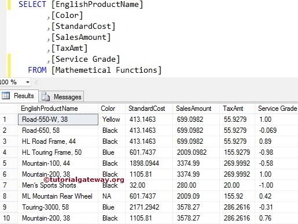The image size is (298, 224).
Task: Click Service Grade value -0.069
Action: click(x=277, y=130)
